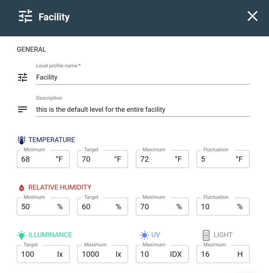Edit the Description text field
269x273 pixels.
pyautogui.click(x=143, y=110)
